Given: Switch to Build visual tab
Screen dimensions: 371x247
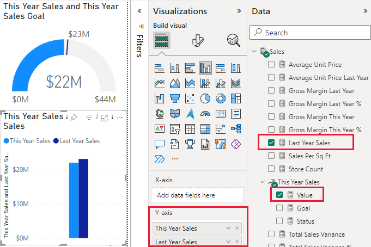Looking at the screenshot, I should (162, 40).
